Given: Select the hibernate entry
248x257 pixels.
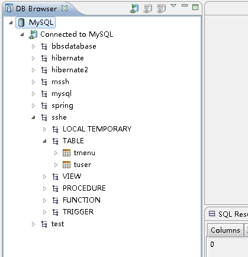Looking at the screenshot, I should coord(67,58).
